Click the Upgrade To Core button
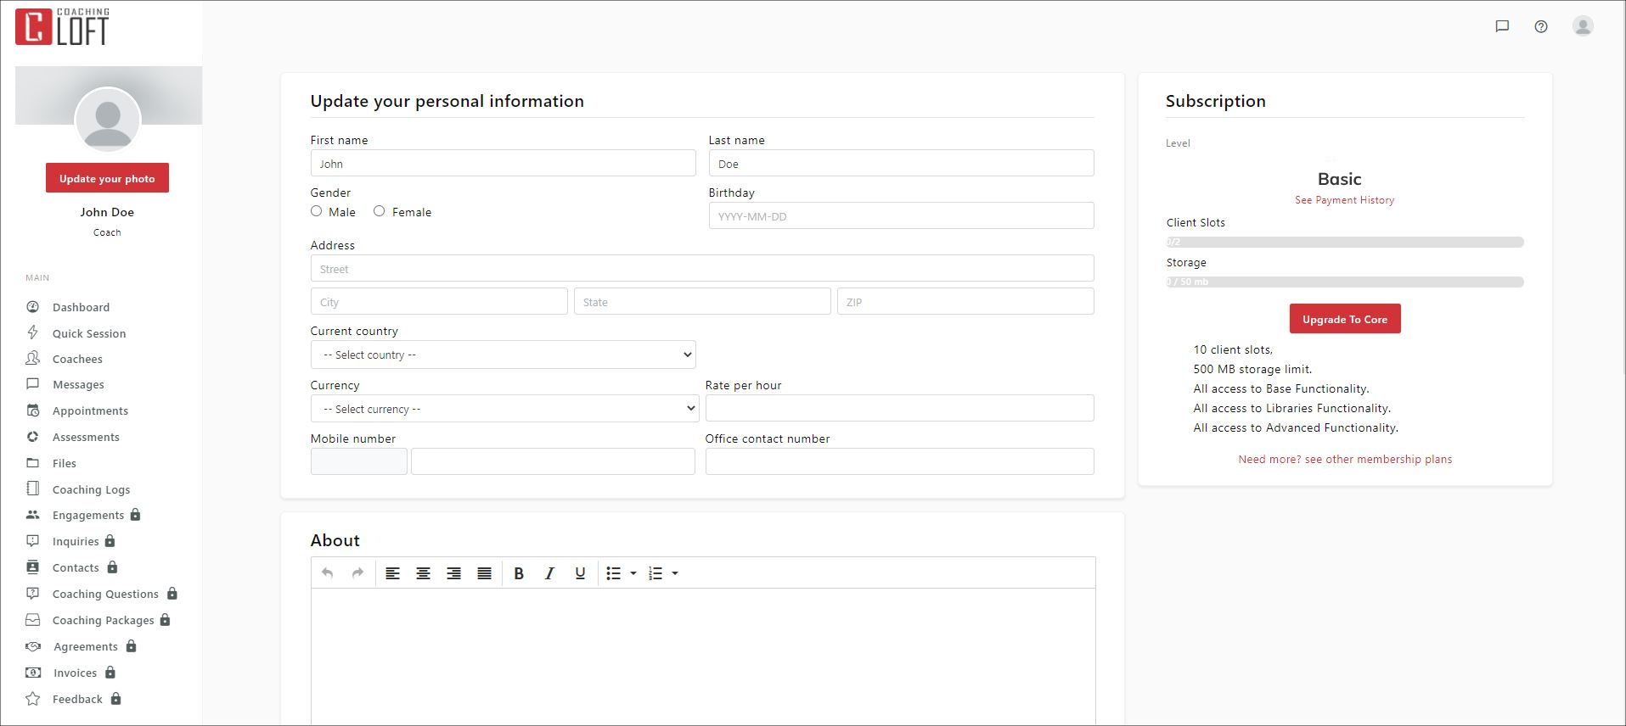The image size is (1626, 726). click(x=1344, y=319)
